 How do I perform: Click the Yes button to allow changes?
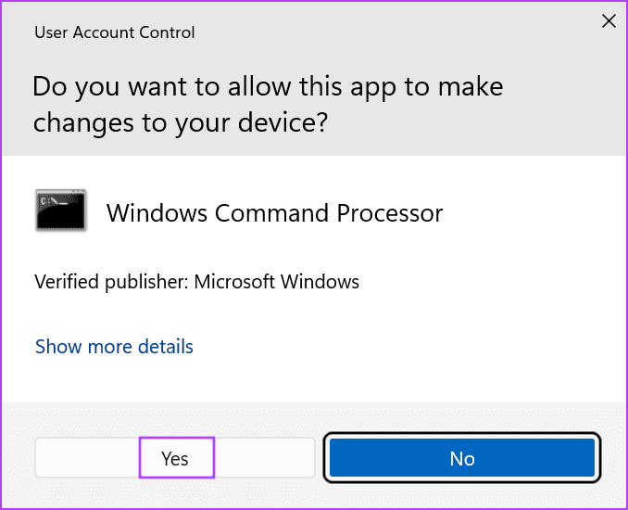pos(175,458)
